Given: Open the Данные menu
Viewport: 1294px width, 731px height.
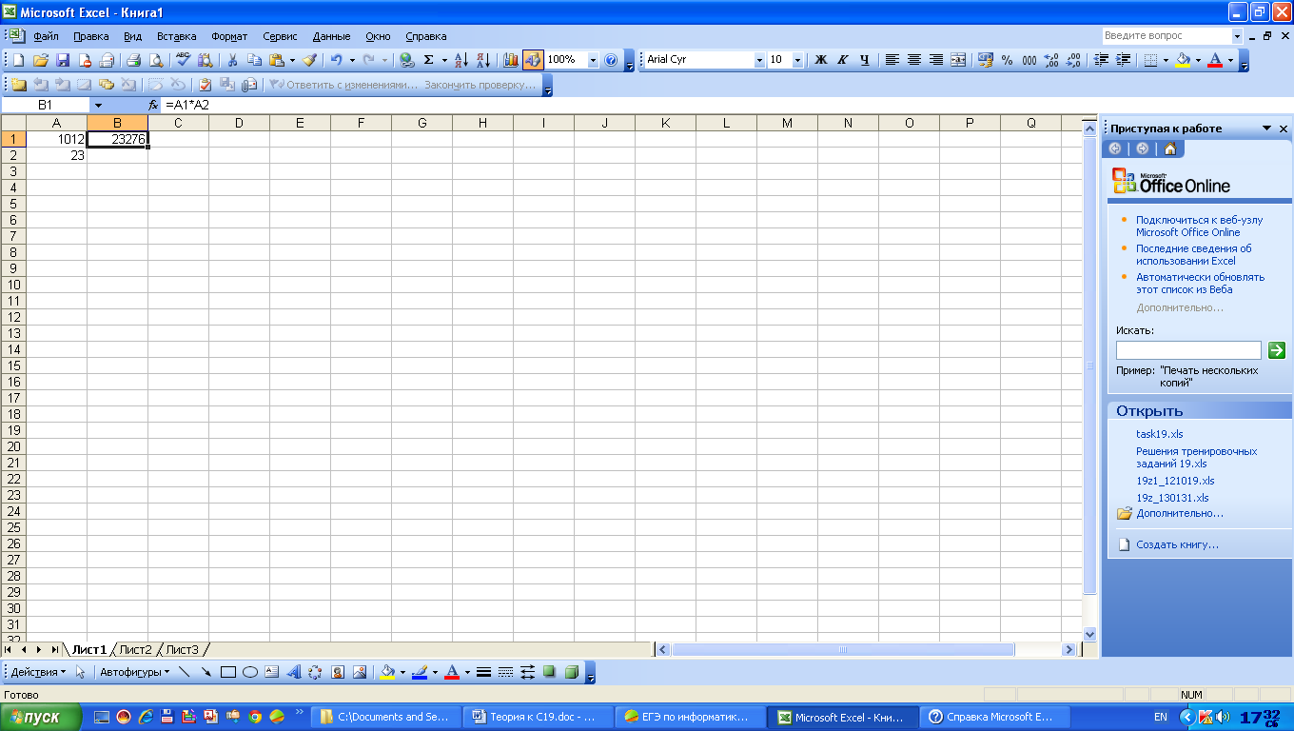Looking at the screenshot, I should tap(331, 36).
